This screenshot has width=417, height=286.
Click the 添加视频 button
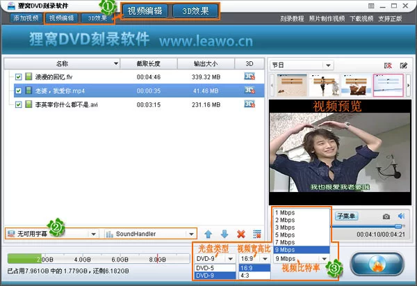pos(26,18)
